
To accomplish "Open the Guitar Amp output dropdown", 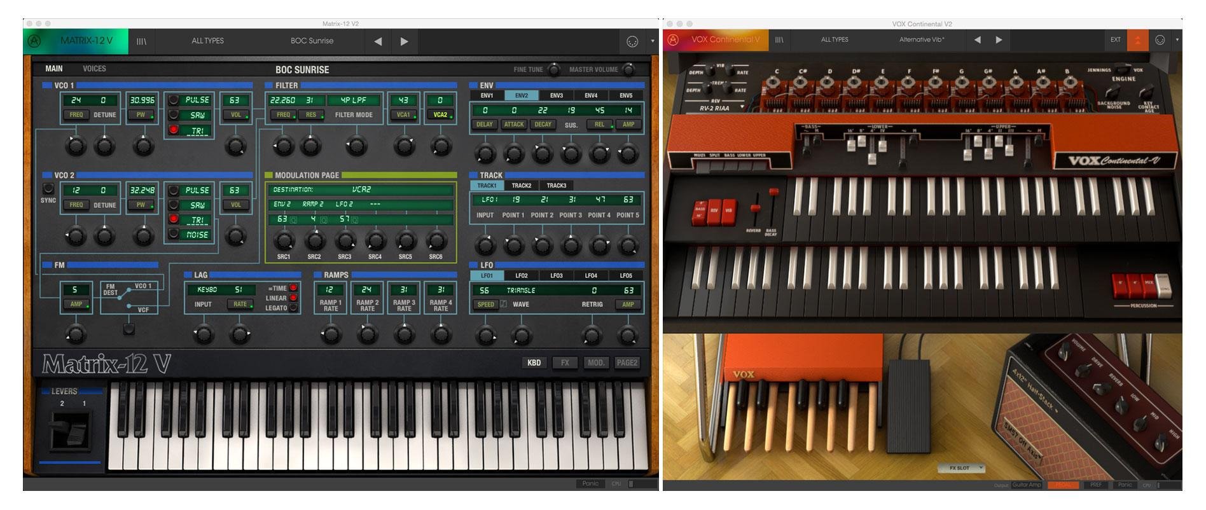I will pyautogui.click(x=1027, y=485).
